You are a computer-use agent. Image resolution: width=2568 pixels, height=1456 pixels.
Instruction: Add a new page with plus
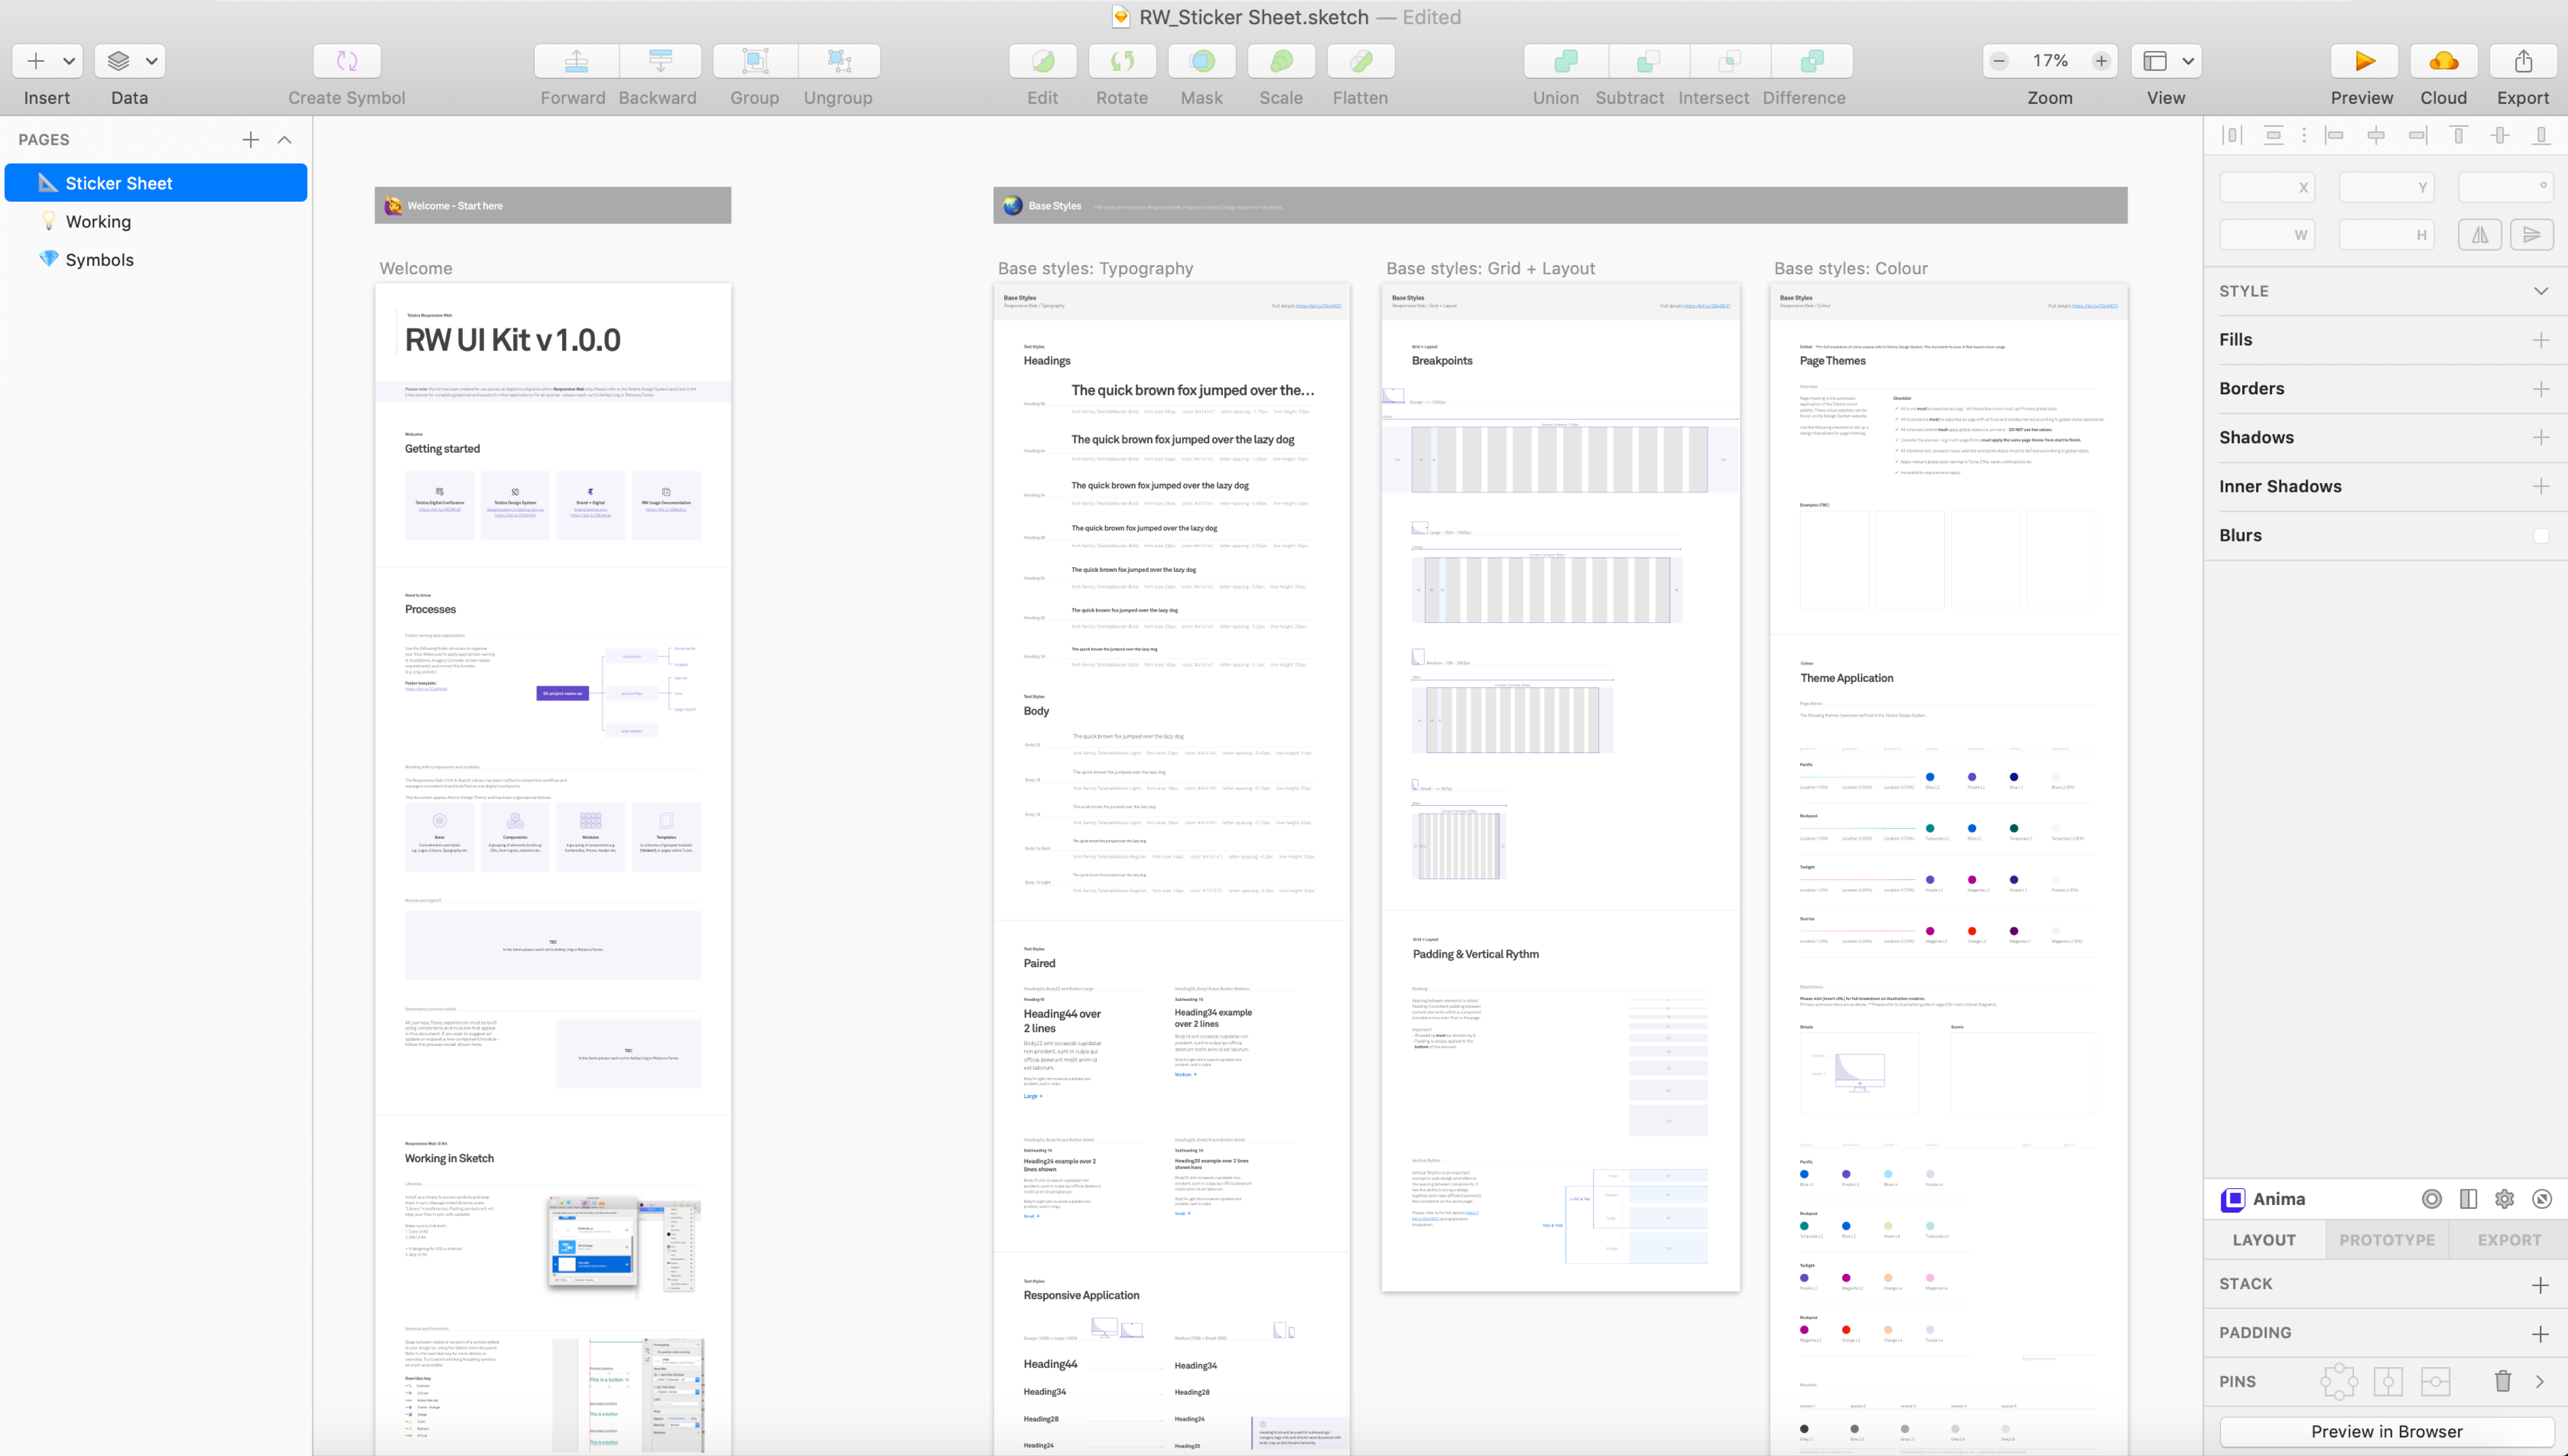tap(251, 140)
